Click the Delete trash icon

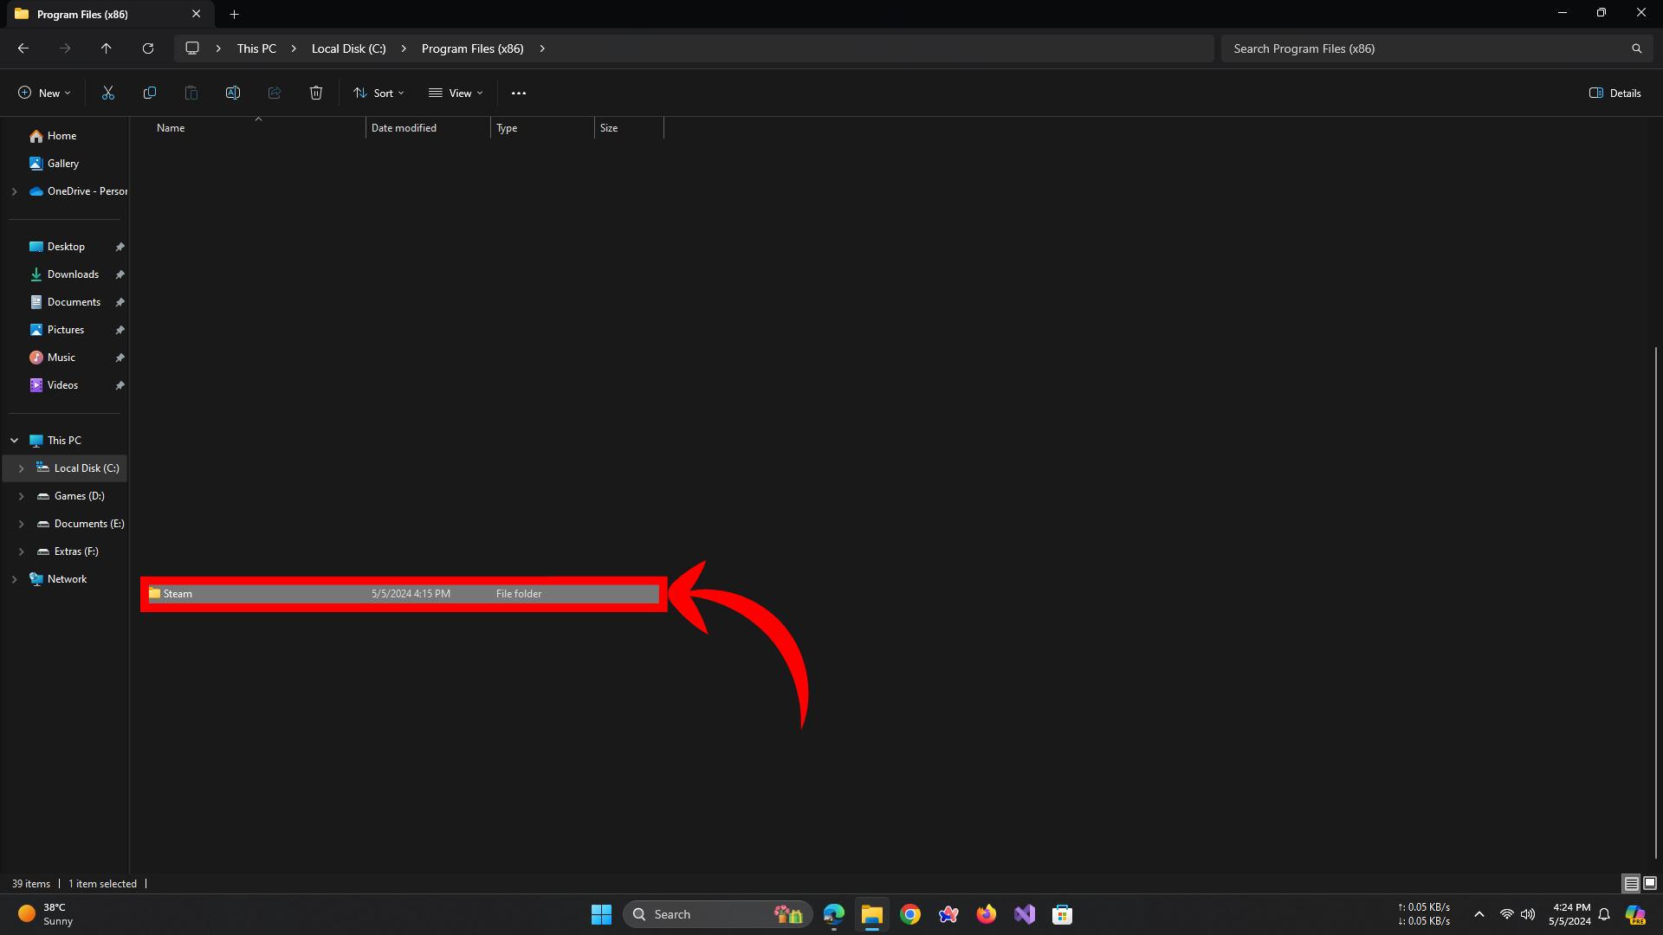pyautogui.click(x=316, y=93)
